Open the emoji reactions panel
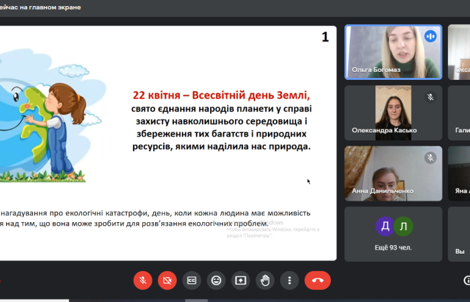Image resolution: width=470 pixels, height=302 pixels. click(x=216, y=280)
